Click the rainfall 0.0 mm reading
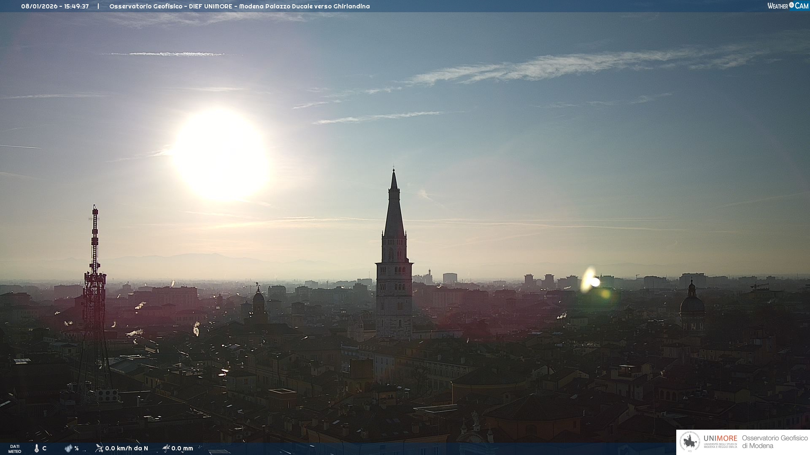The height and width of the screenshot is (455, 810). click(182, 448)
